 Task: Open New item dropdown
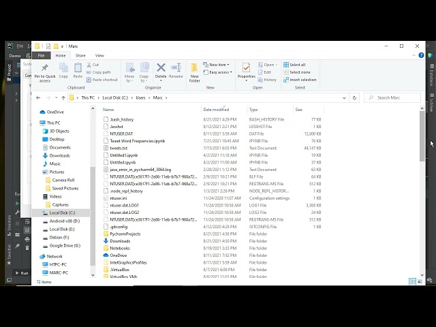217,65
